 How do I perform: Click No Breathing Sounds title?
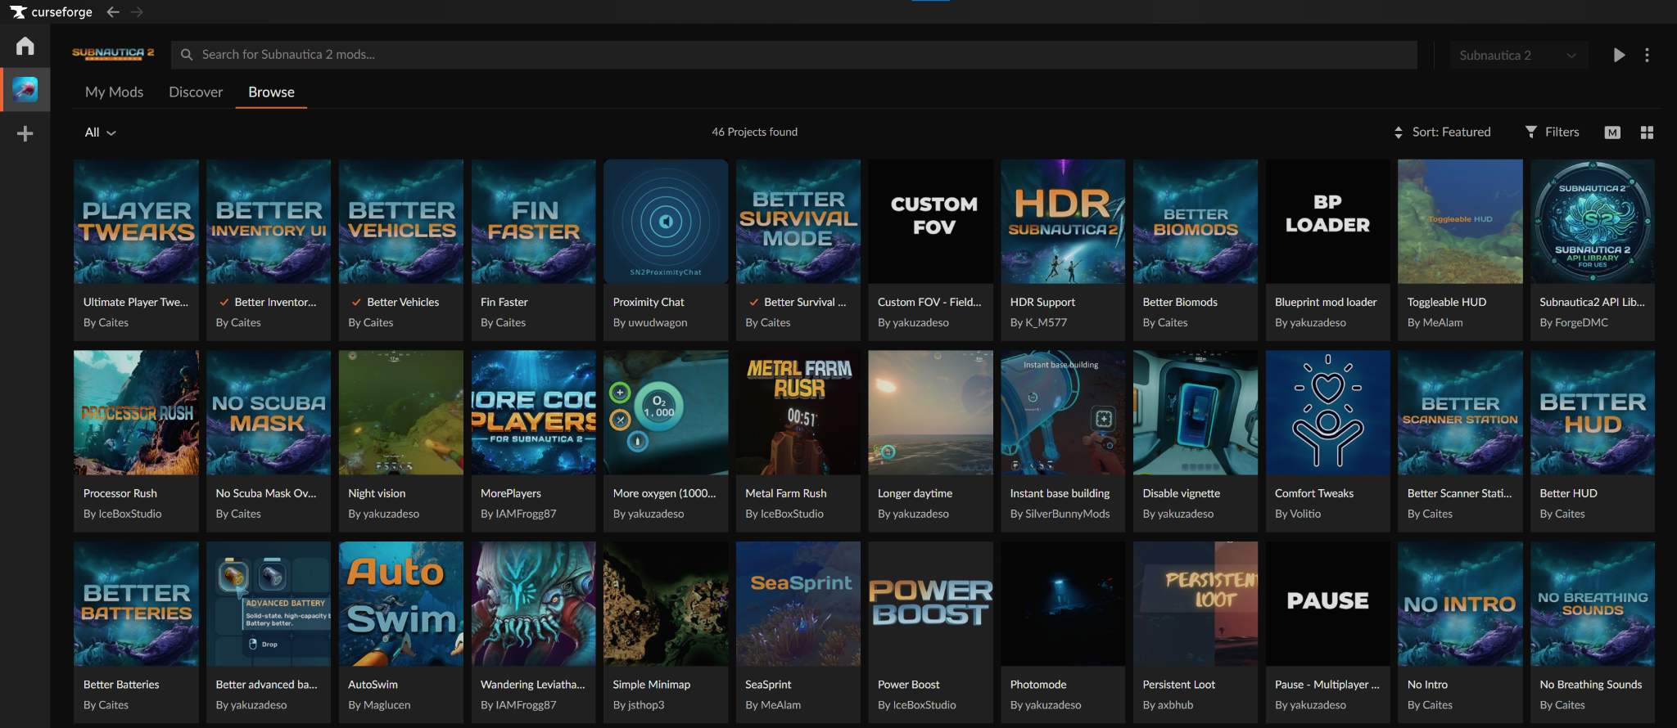click(1590, 685)
